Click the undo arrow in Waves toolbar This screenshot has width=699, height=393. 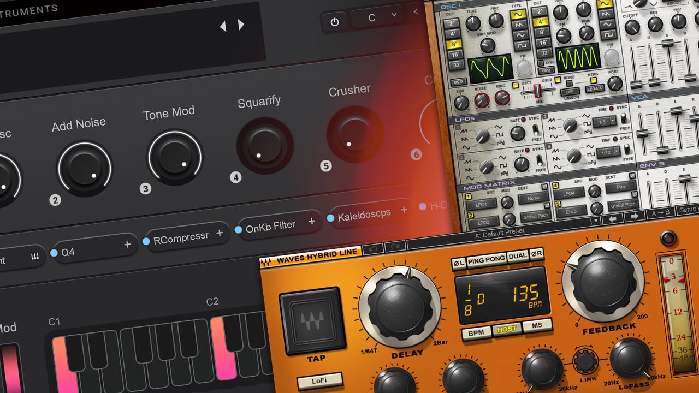coord(372,248)
